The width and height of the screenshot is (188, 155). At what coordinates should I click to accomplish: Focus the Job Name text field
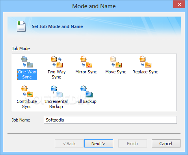[110, 120]
